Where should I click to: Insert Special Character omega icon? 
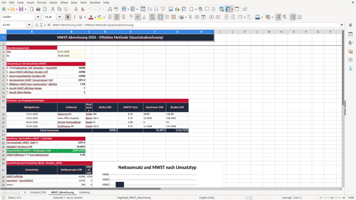pos(191,9)
